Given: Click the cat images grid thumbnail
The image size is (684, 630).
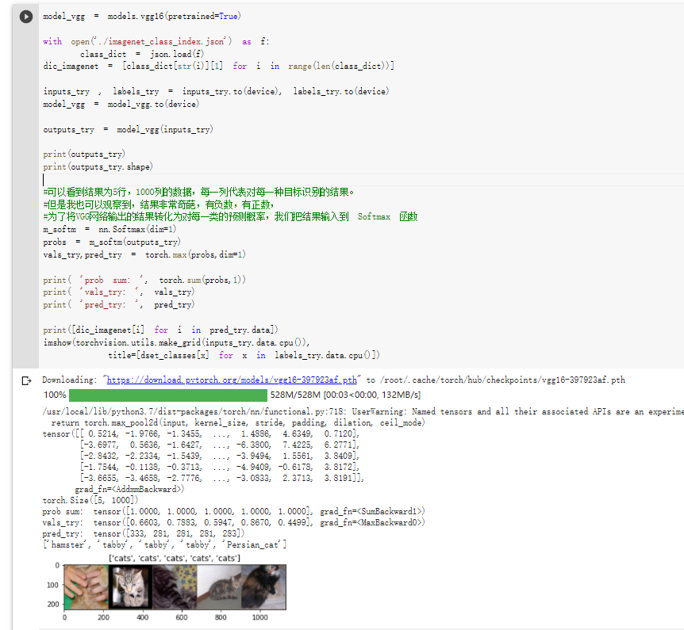Looking at the screenshot, I should tap(175, 587).
